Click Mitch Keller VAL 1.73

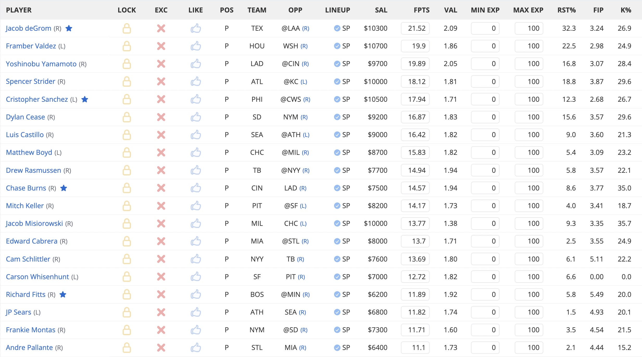click(451, 206)
